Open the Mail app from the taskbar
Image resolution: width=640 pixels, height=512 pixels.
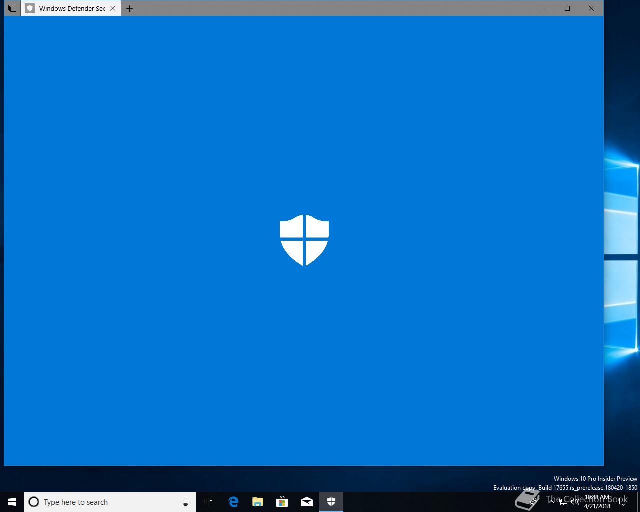tap(307, 502)
